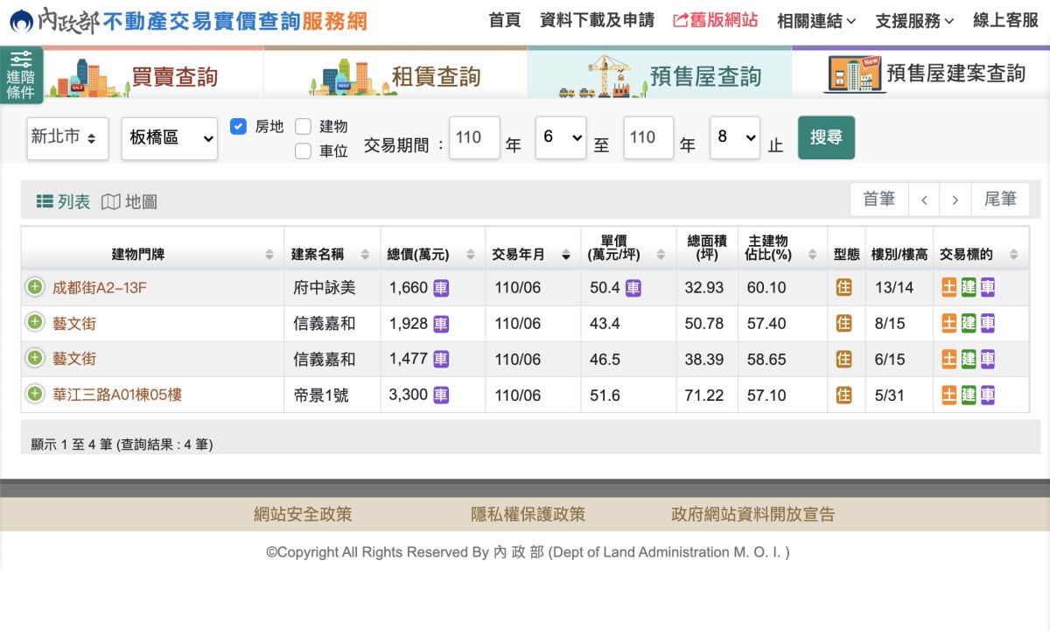Click the 土 land icon in 藝文街 row
The height and width of the screenshot is (631, 1050).
pyautogui.click(x=948, y=323)
